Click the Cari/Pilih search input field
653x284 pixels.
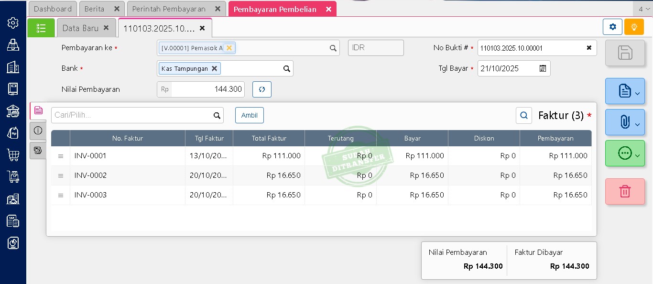[x=131, y=115]
